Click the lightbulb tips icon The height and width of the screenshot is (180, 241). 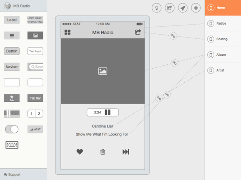tap(156, 8)
